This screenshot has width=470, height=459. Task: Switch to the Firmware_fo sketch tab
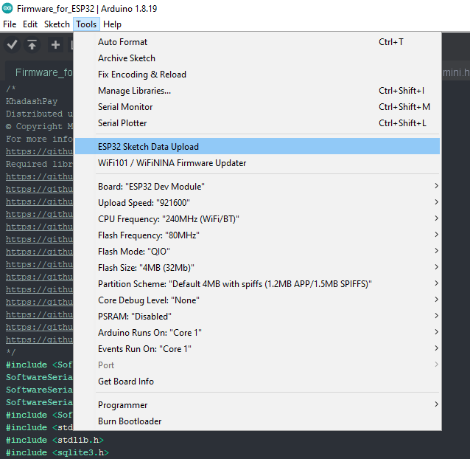(41, 72)
